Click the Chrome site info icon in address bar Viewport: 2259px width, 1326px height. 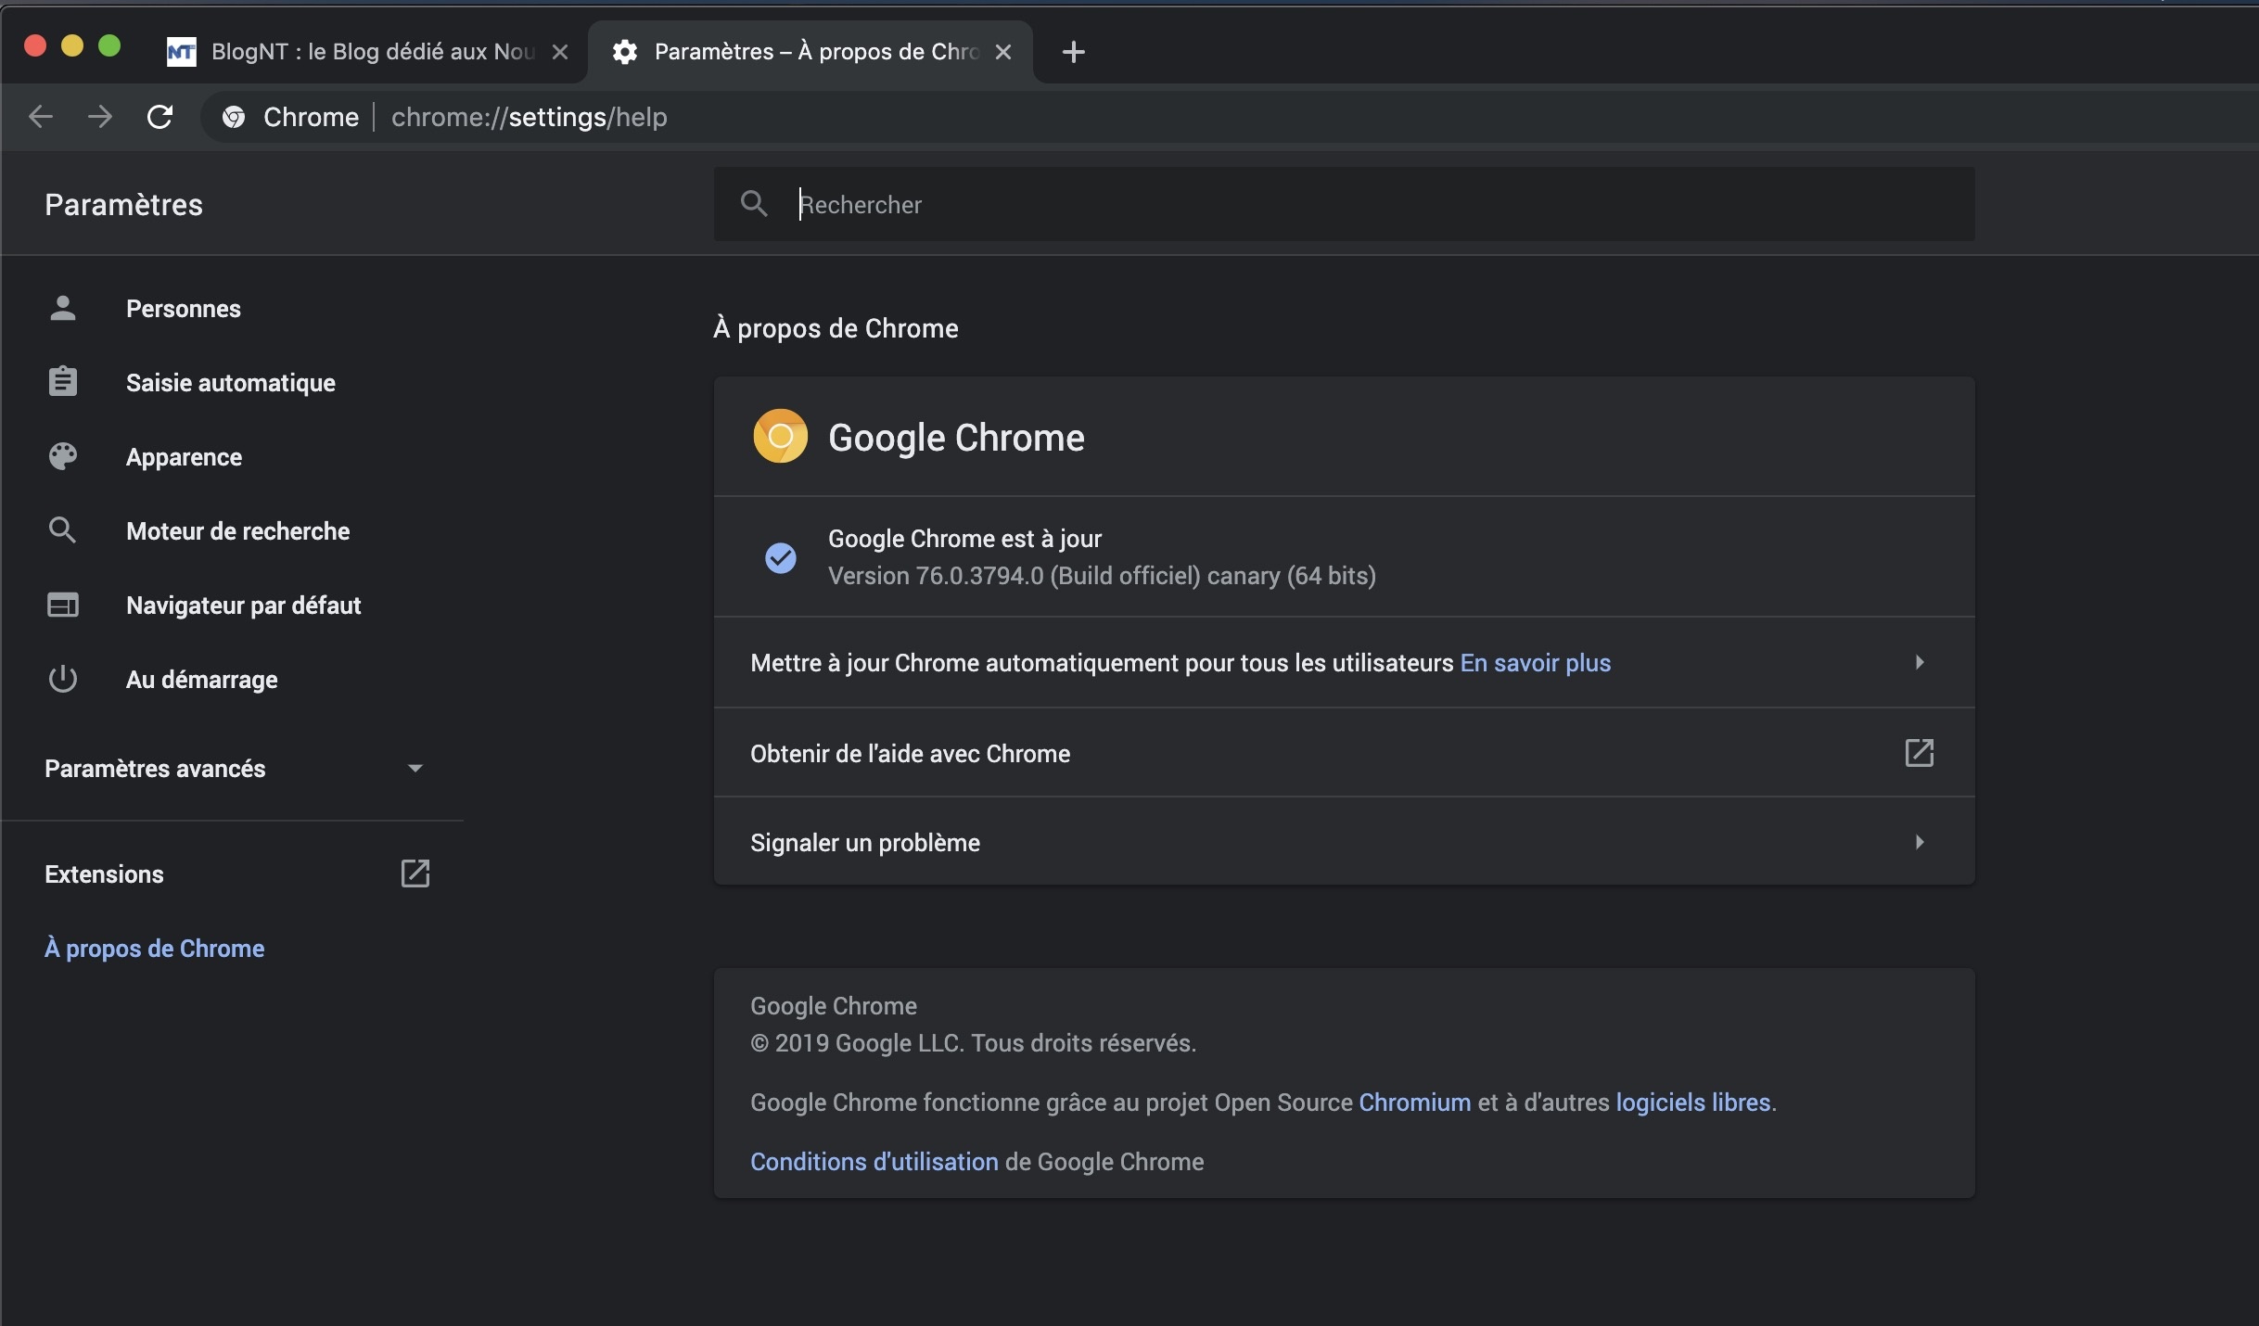[234, 117]
